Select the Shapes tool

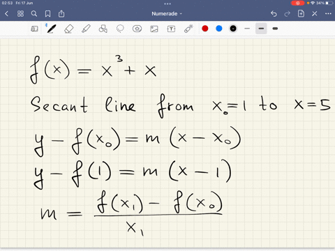pyautogui.click(x=103, y=29)
